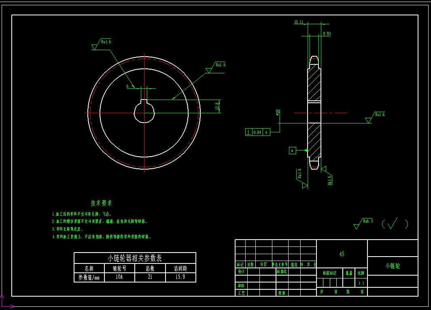
Task: Select the "齿间距" header cell
Action: click(180, 268)
